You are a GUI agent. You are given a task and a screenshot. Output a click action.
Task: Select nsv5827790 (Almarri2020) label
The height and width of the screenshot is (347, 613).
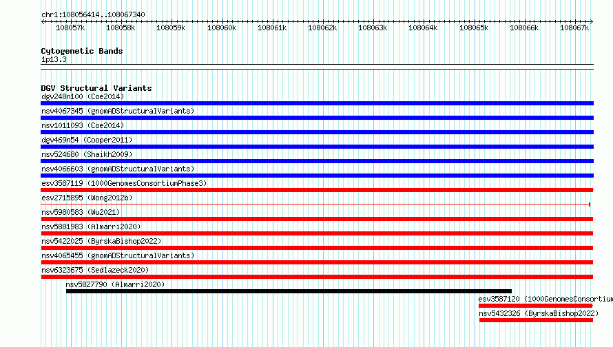(115, 284)
